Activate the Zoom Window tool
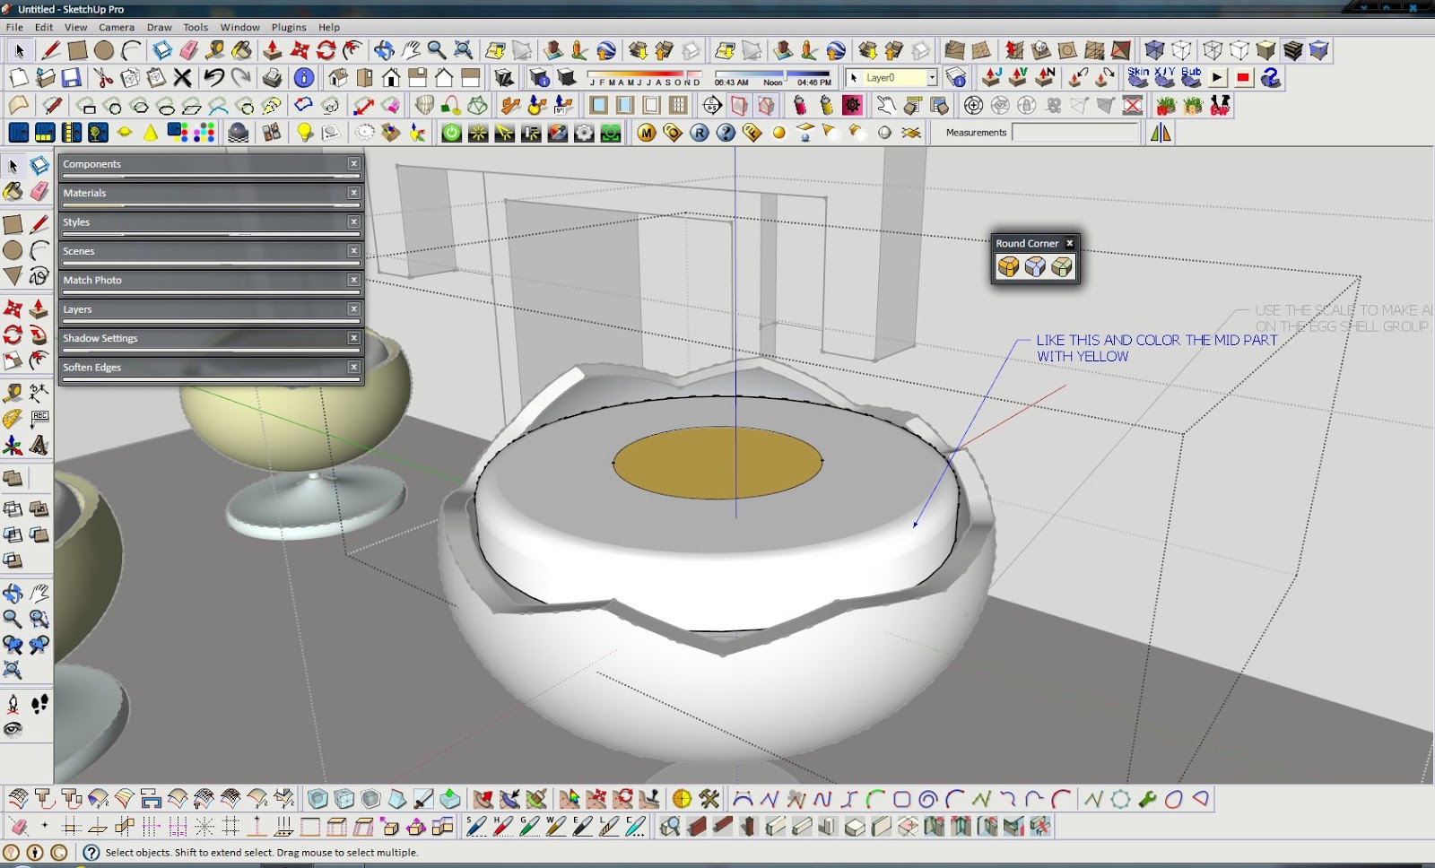This screenshot has width=1435, height=868. tap(39, 619)
